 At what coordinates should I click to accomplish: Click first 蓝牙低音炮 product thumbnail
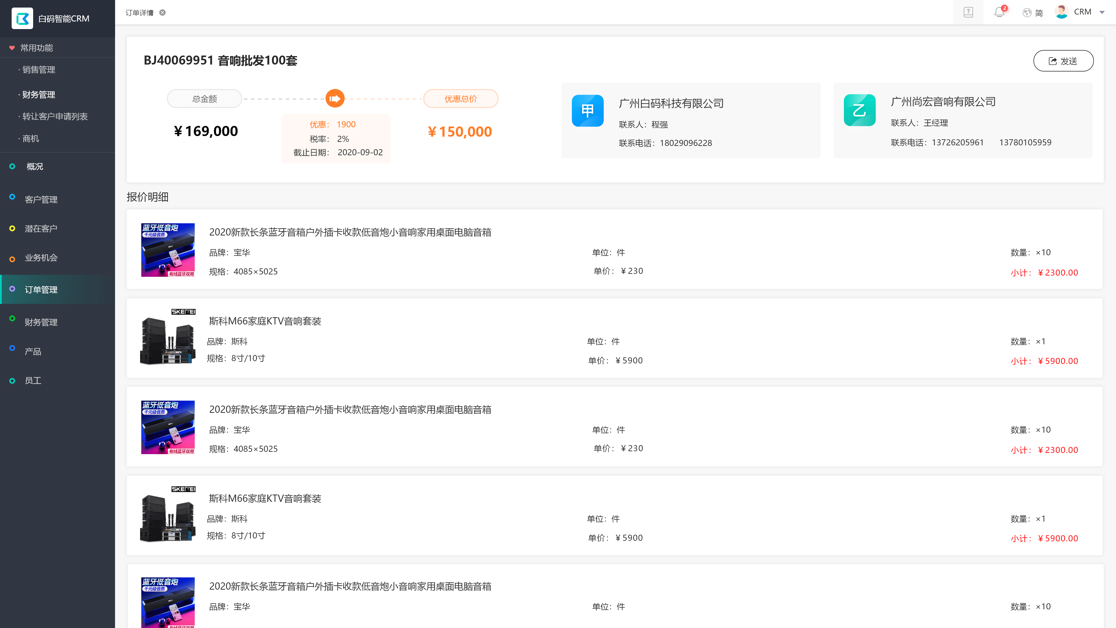168,250
